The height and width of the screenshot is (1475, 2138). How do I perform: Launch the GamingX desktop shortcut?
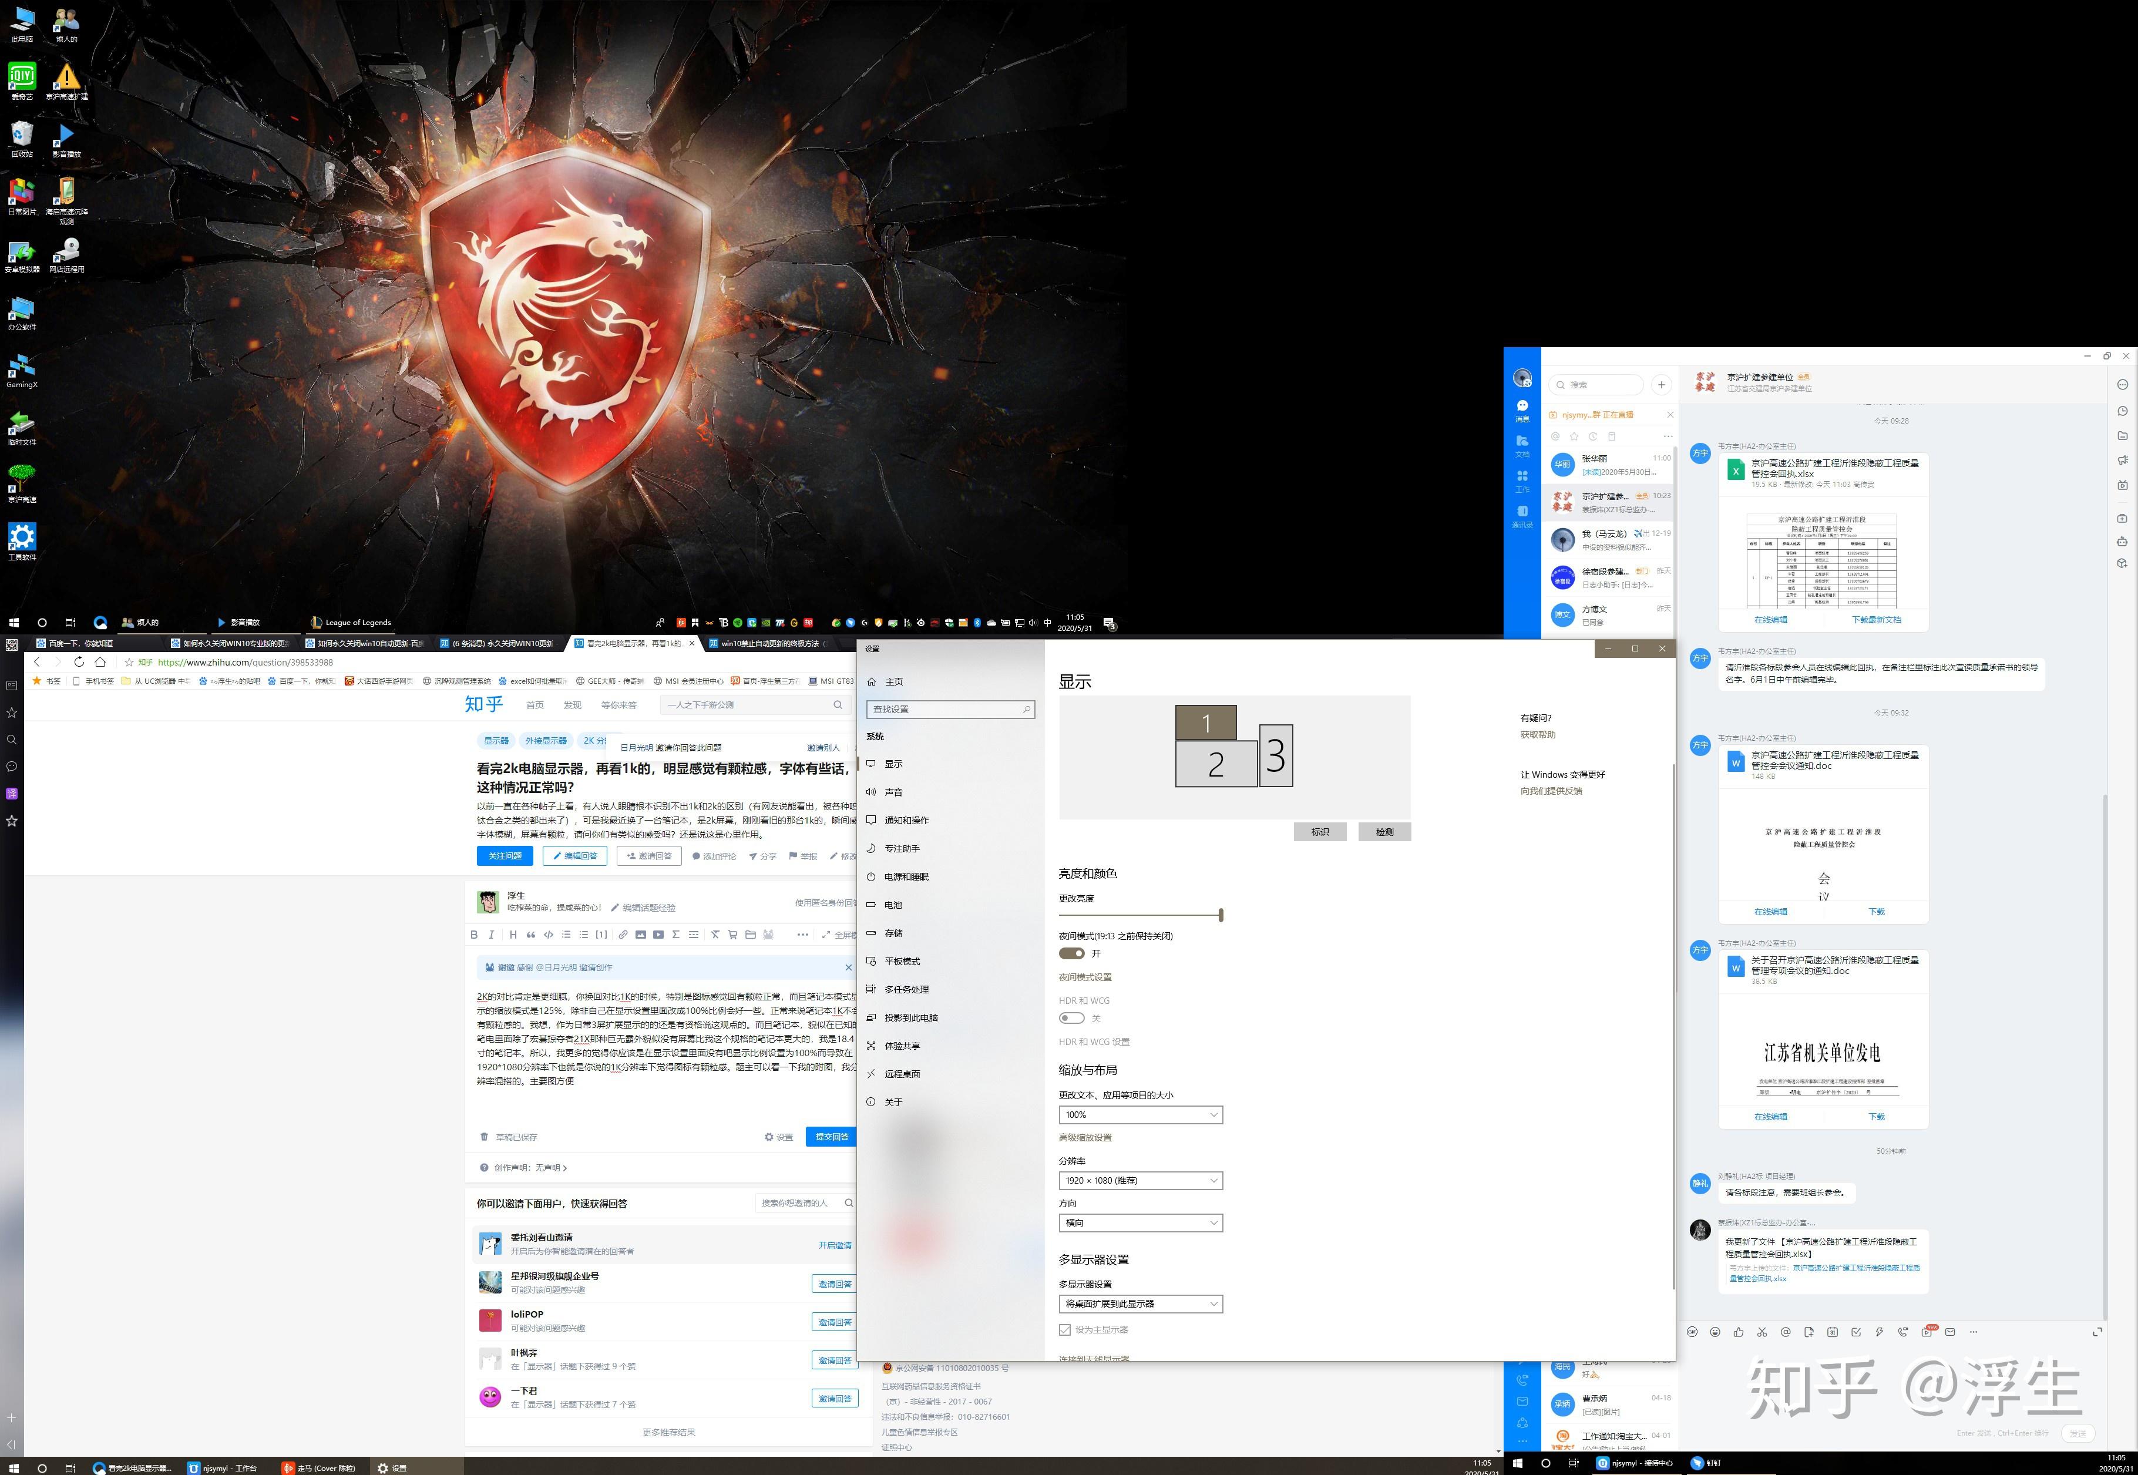click(x=21, y=369)
